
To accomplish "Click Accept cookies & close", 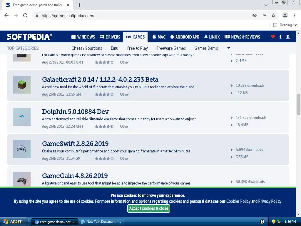I will tap(149, 208).
